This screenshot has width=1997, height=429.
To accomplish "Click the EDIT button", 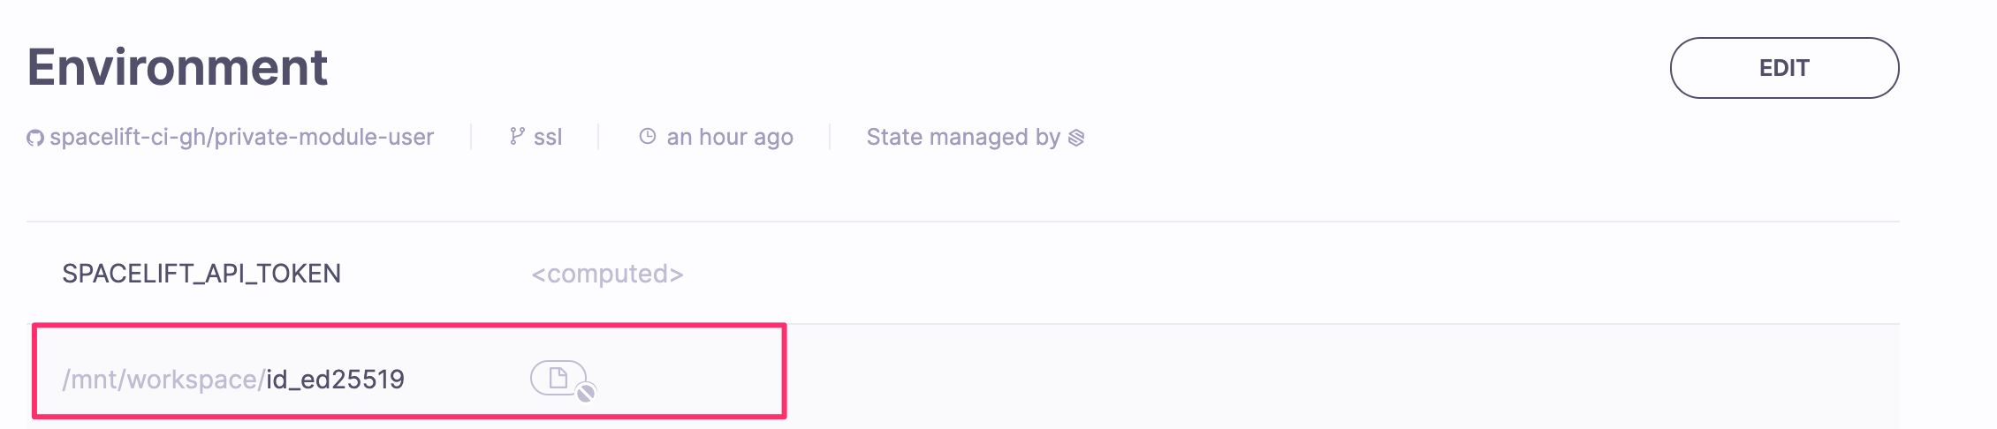I will [1783, 68].
